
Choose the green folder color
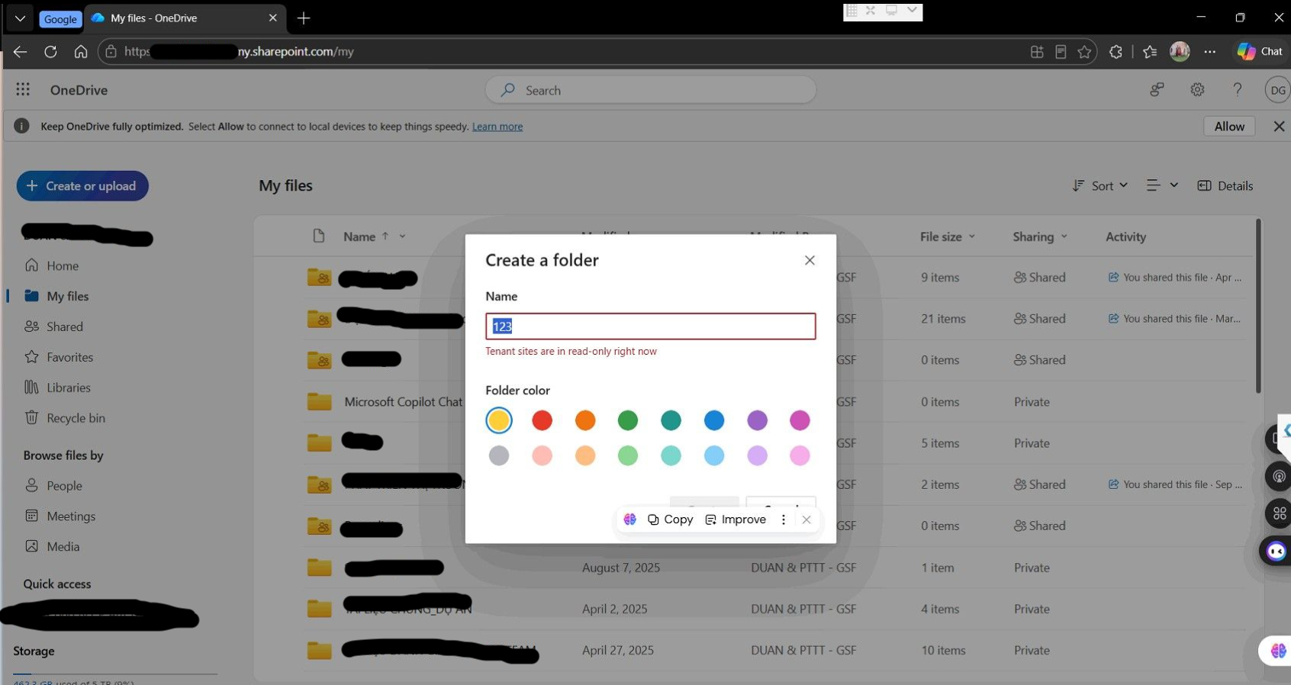click(628, 420)
